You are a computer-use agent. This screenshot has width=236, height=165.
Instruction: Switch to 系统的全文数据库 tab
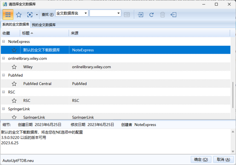(x=16, y=24)
